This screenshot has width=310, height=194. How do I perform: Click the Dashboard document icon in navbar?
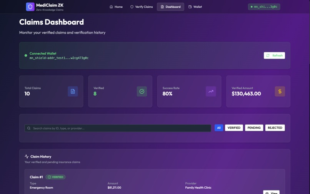[162, 7]
